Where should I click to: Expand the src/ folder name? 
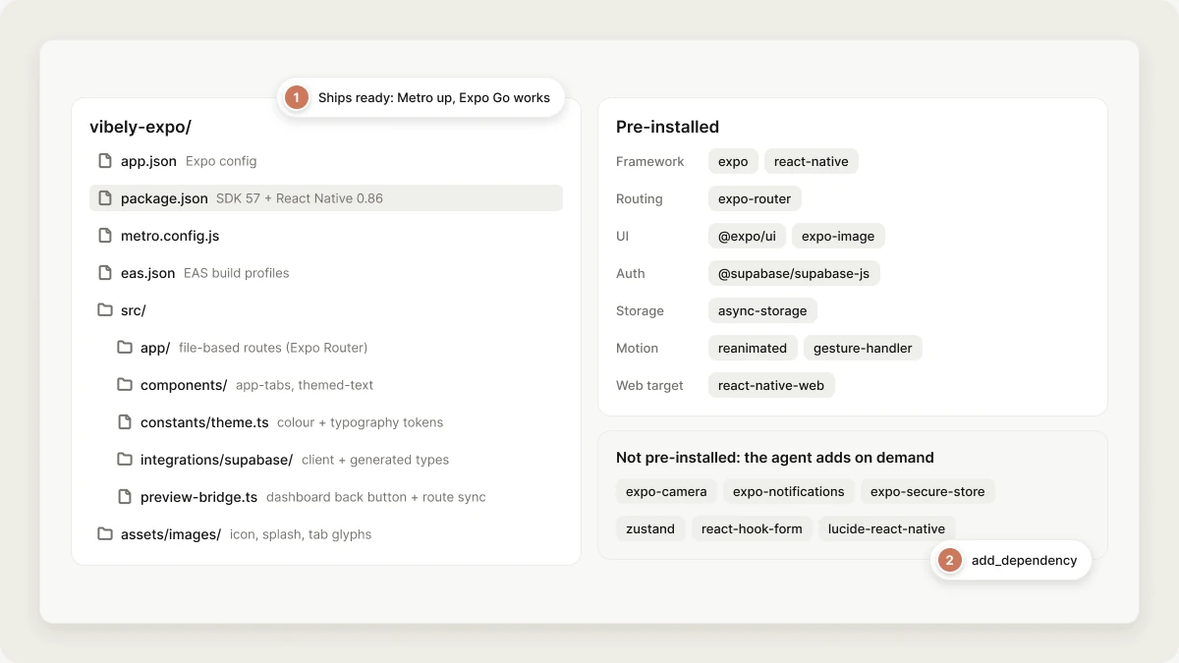click(134, 310)
